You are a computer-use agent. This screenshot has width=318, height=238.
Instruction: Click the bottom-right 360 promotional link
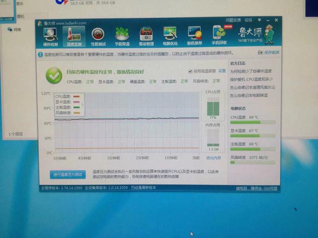click(256, 188)
